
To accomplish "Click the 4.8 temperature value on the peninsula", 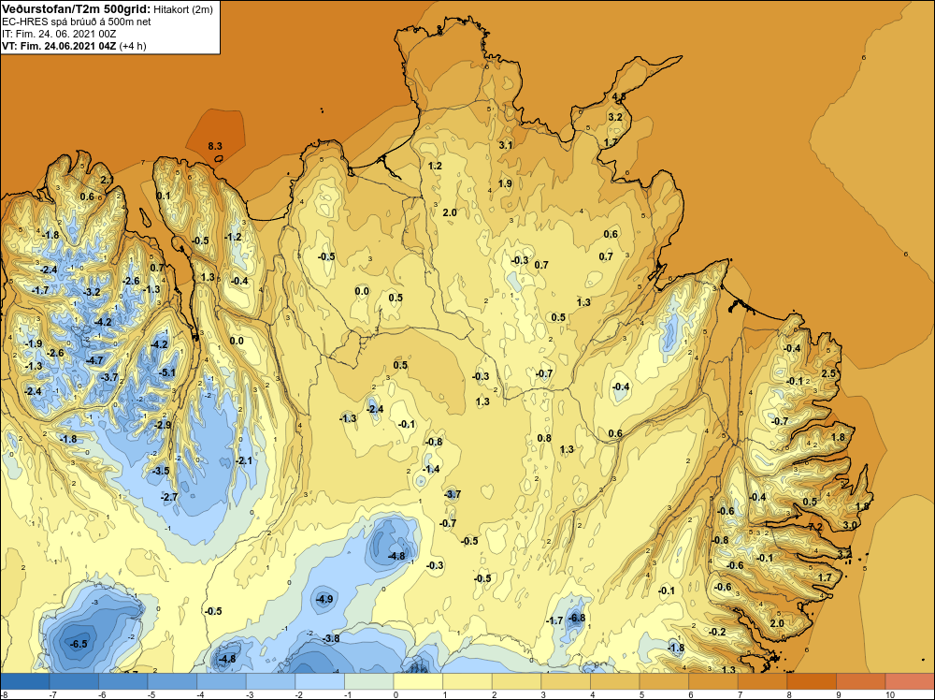I will tap(619, 96).
